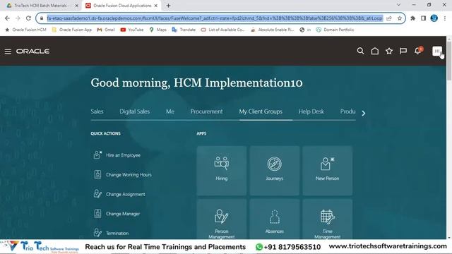
Task: Click the Change Assignment icon
Action: pyautogui.click(x=97, y=194)
